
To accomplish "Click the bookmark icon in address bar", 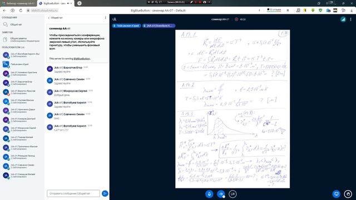I will (288, 11).
